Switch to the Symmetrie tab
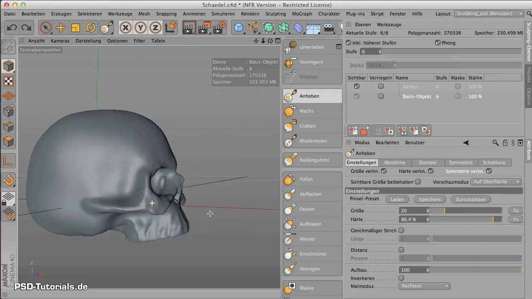532x299 pixels. click(461, 163)
